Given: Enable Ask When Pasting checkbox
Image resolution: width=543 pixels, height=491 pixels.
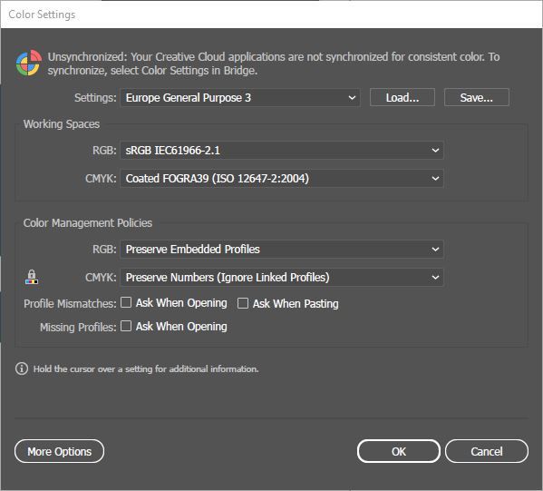Looking at the screenshot, I should 242,303.
